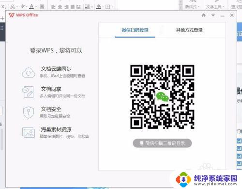Open the 文字工具 dropdown in the ribbon
Image resolution: width=242 pixels, height=189 pixels.
click(x=215, y=7)
